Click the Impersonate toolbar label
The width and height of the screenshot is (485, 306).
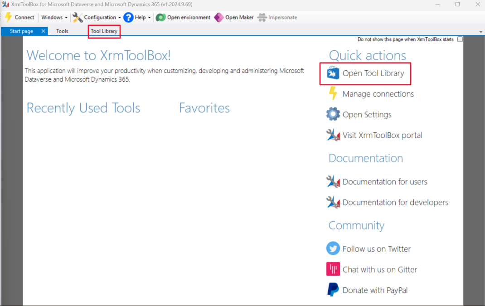point(283,17)
